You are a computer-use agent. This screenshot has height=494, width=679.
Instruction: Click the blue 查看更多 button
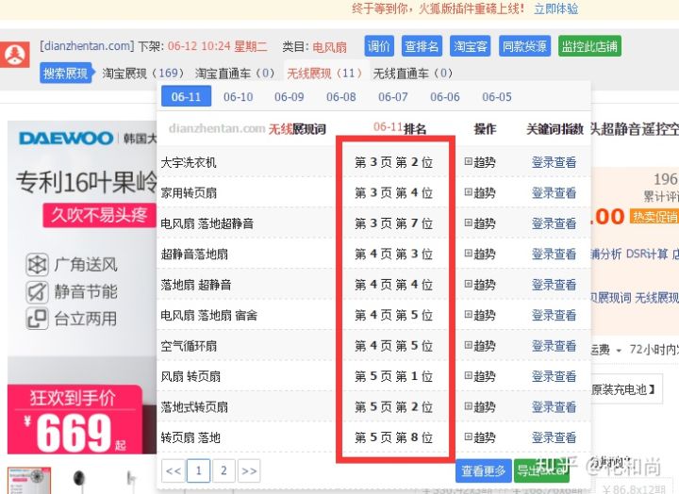tap(483, 470)
